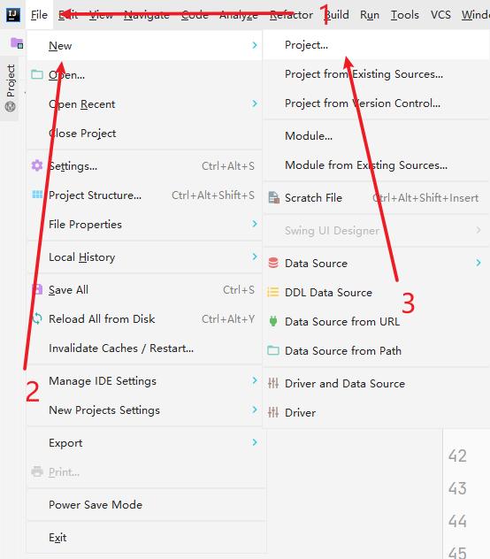This screenshot has height=559, width=490.
Task: Open the Tools menu in menu bar
Action: pyautogui.click(x=405, y=15)
